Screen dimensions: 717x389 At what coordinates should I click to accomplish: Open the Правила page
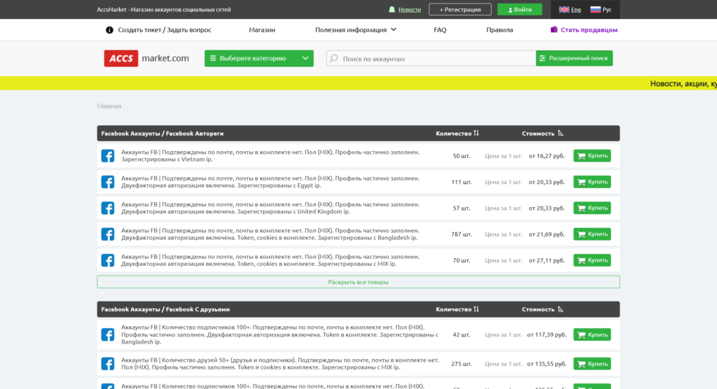[x=499, y=29]
